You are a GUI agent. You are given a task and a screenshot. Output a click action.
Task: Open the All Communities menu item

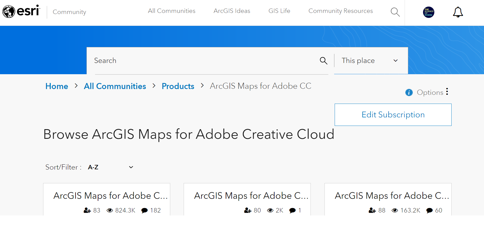click(172, 11)
